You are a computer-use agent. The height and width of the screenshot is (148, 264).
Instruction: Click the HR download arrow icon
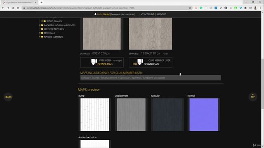click(x=140, y=62)
